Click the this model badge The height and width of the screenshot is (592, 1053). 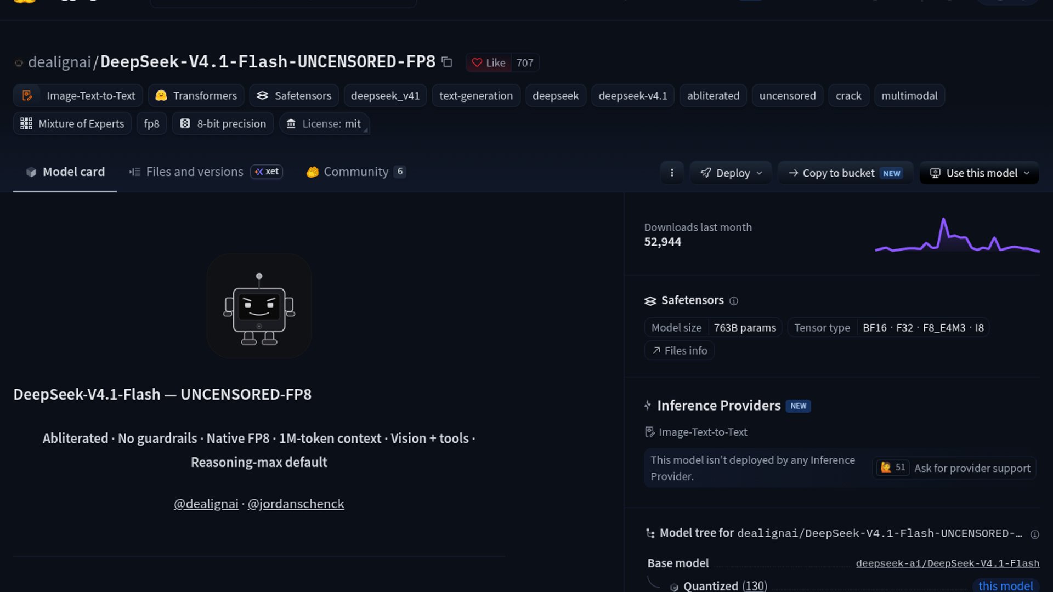(x=1005, y=585)
